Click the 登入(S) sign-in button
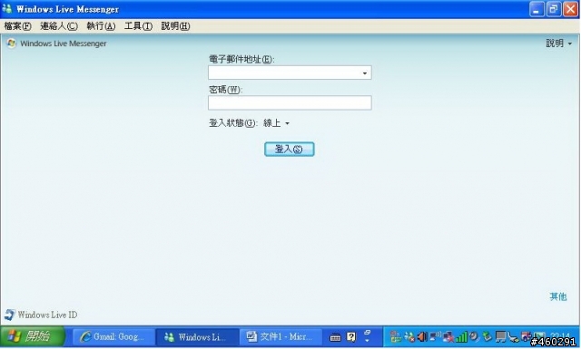 click(289, 150)
